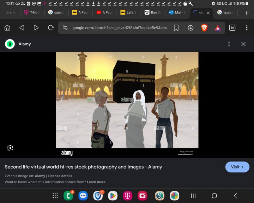254x203 pixels.
Task: Open the browser three-dot menu
Action: click(x=247, y=28)
